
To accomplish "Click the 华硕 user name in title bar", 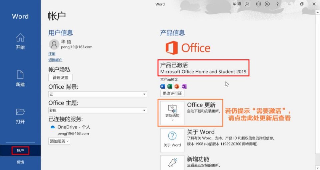I will click(237, 4).
